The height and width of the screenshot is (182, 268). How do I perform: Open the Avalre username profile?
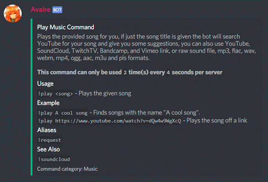tap(41, 10)
